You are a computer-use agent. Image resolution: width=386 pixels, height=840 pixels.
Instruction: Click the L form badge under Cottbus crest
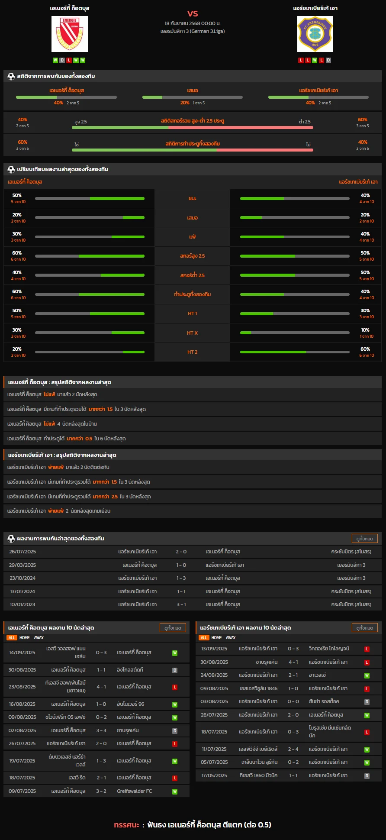pyautogui.click(x=69, y=60)
